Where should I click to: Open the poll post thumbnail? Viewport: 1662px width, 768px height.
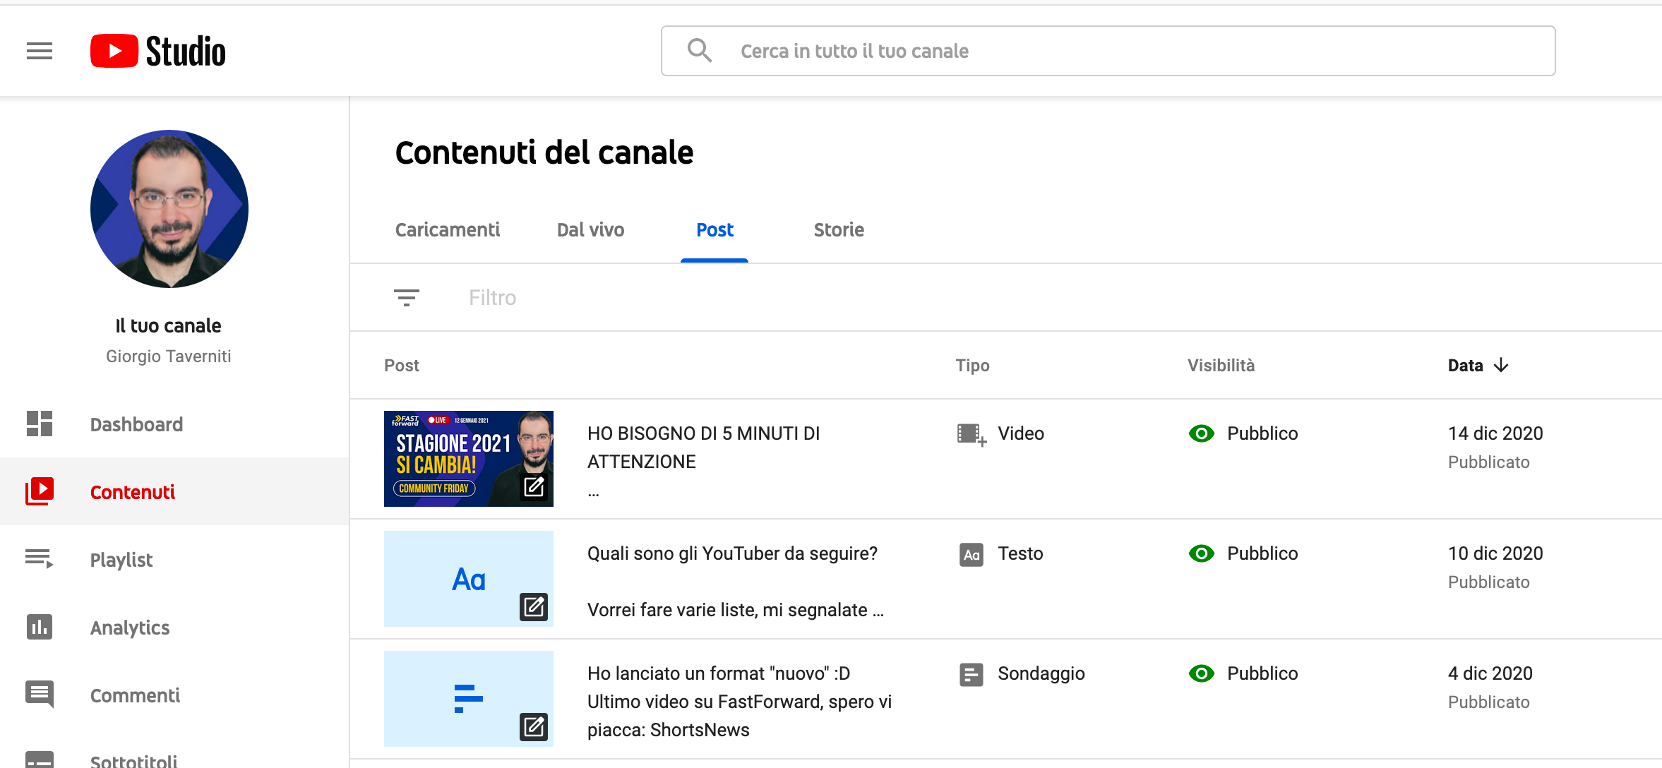[x=469, y=699]
